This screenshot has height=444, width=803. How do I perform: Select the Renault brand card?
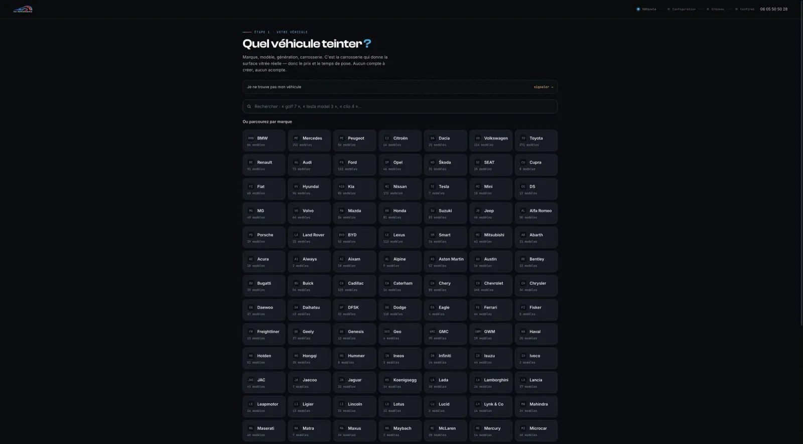[x=264, y=165]
